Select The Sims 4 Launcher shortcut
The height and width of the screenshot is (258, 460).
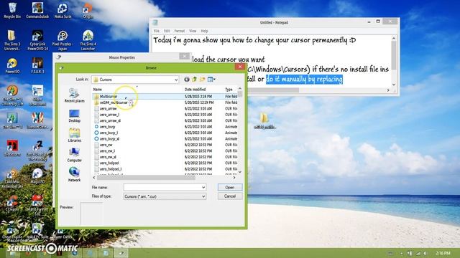pos(88,39)
